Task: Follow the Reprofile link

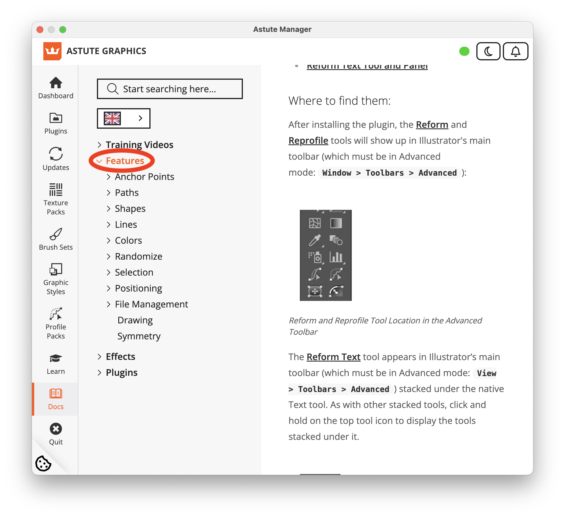Action: (x=308, y=141)
